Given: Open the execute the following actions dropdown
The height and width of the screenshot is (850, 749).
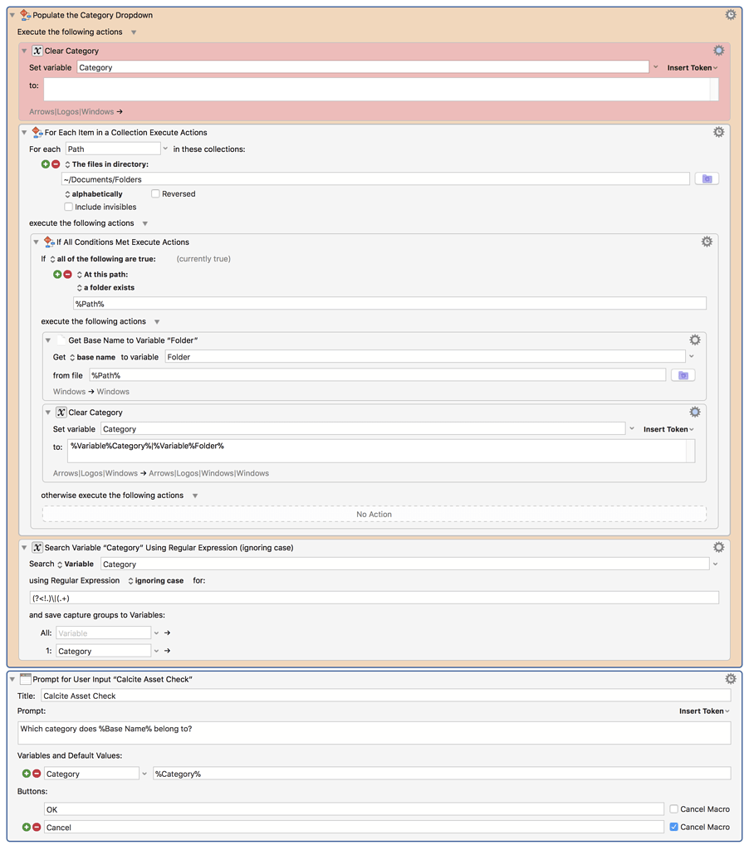Looking at the screenshot, I should [x=144, y=222].
